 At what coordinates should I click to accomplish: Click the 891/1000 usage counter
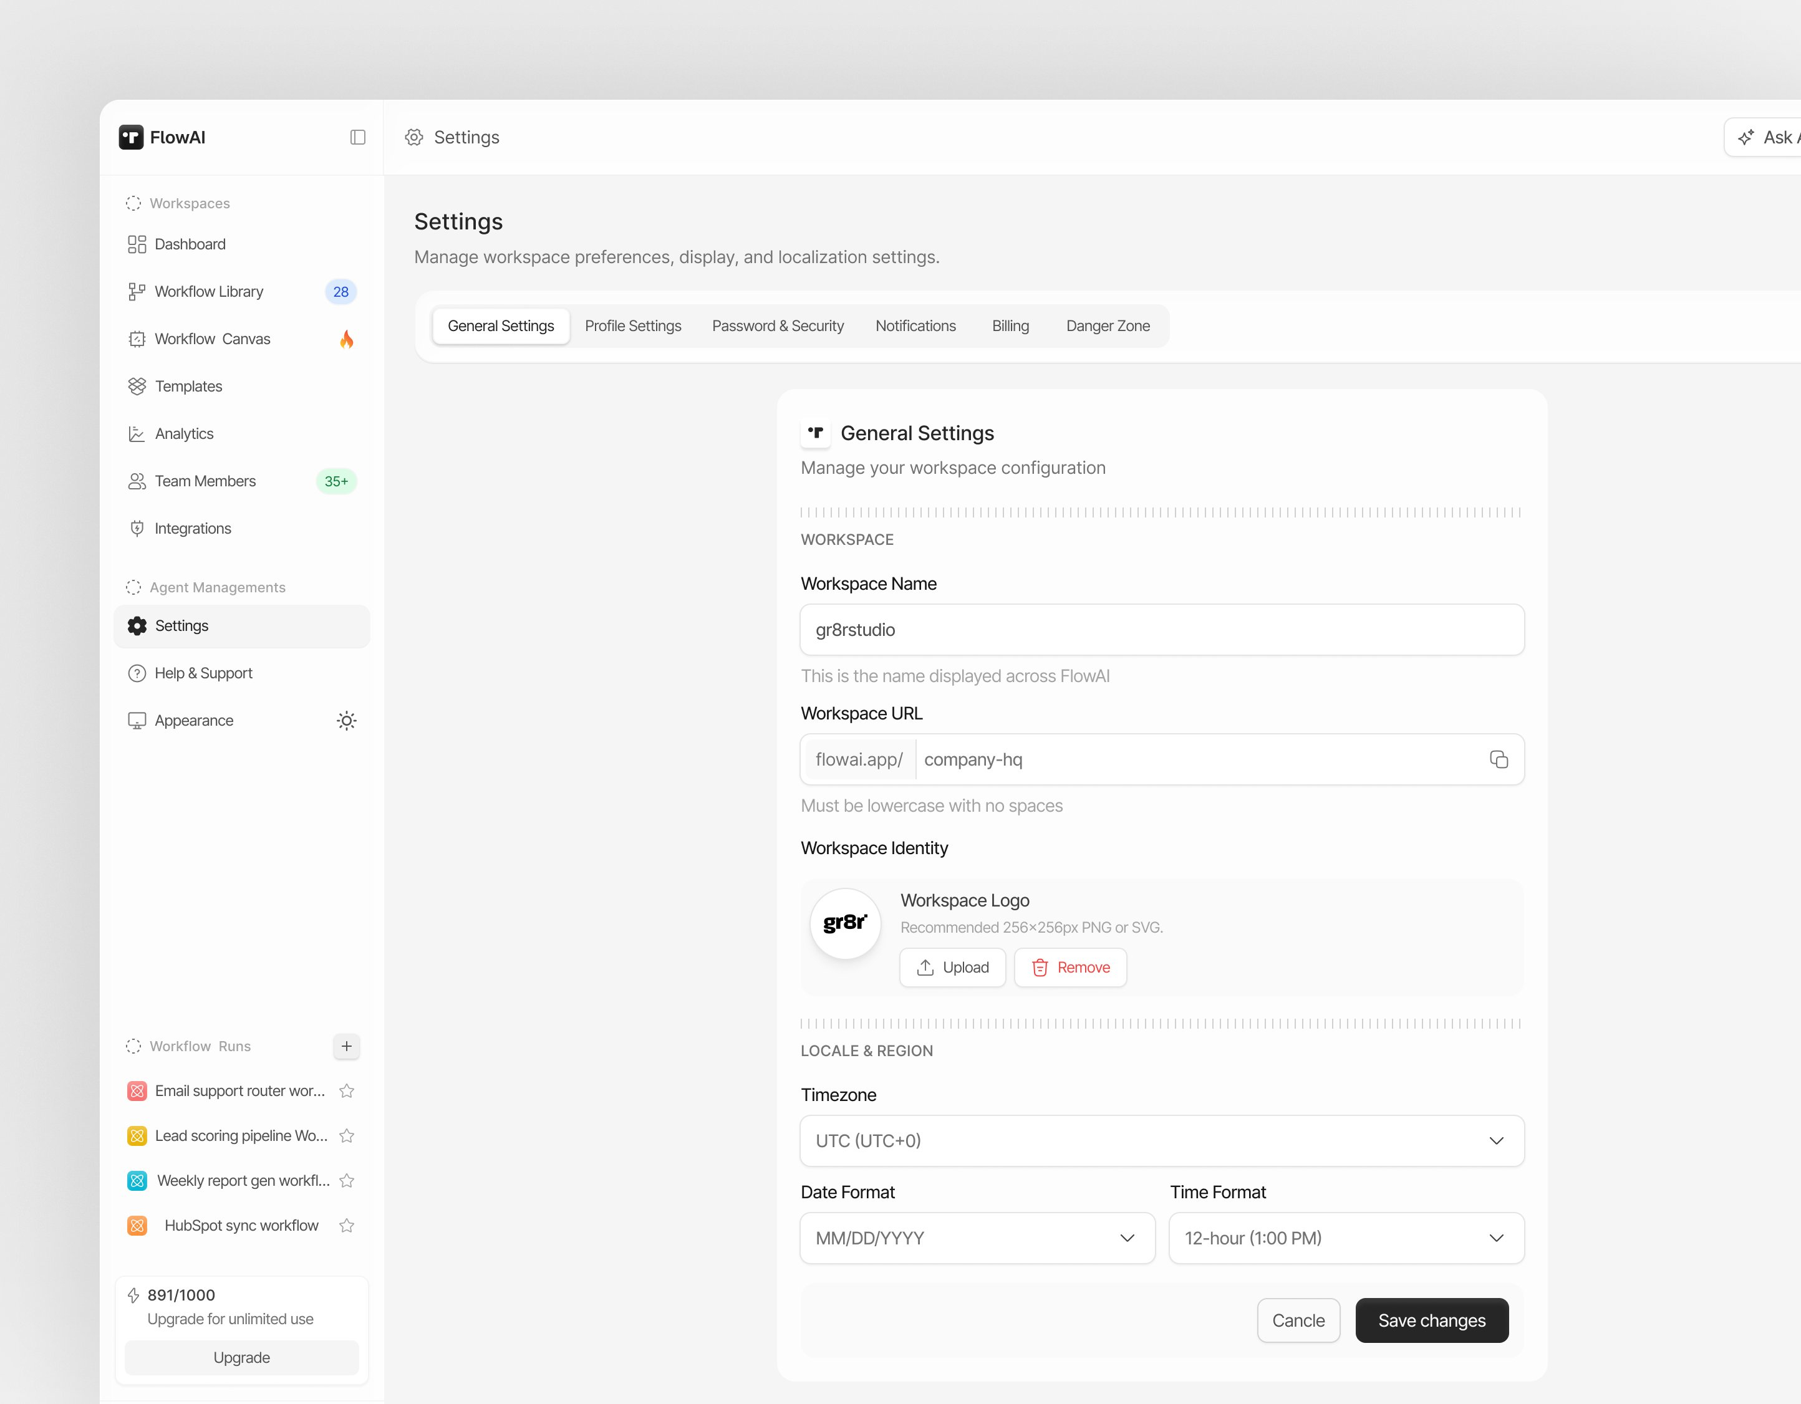point(181,1295)
